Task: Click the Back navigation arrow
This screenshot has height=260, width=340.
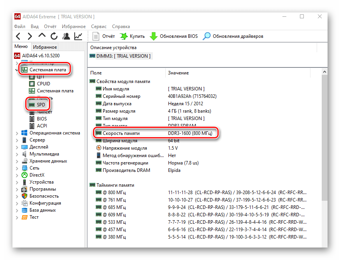Action: point(18,36)
